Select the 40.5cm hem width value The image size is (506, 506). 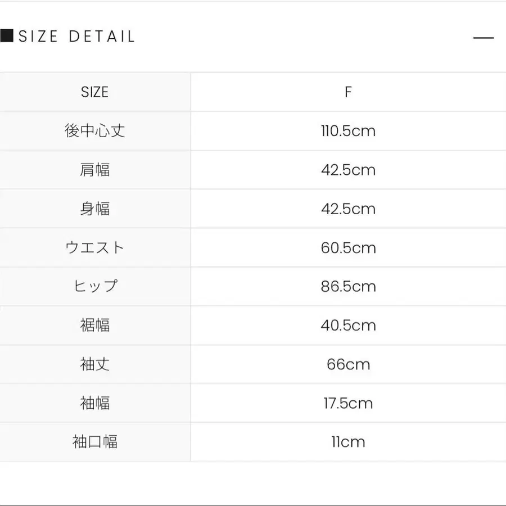point(348,325)
